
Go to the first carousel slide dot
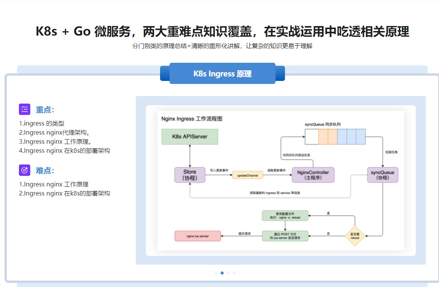click(216, 273)
